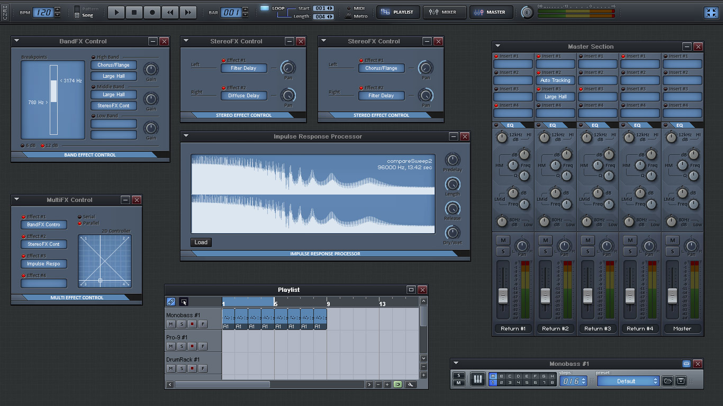Click the save preset disk icon
Screen dimensions: 723x406
point(681,381)
